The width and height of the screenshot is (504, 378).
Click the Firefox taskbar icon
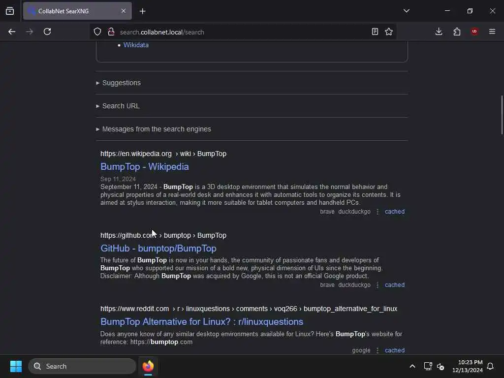pyautogui.click(x=148, y=366)
